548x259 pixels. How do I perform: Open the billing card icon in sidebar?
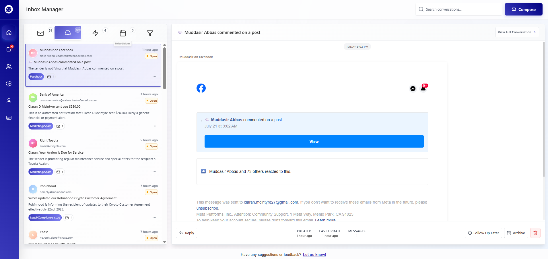click(9, 117)
